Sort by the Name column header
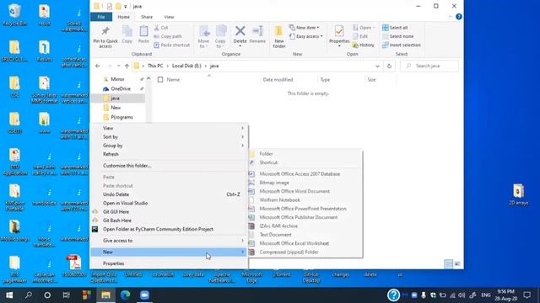540x303 pixels. click(x=173, y=80)
